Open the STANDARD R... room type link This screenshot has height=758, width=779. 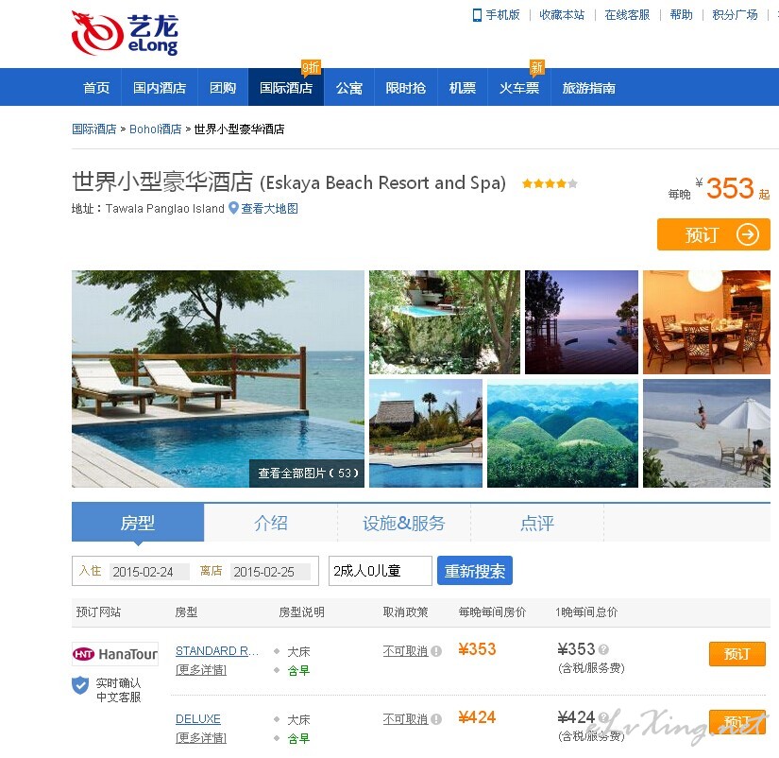217,650
